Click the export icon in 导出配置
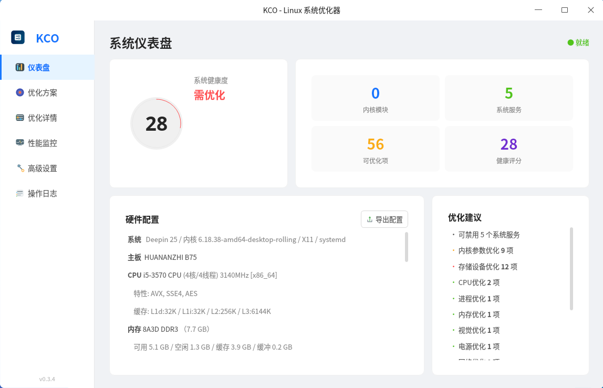This screenshot has height=388, width=603. (x=370, y=219)
